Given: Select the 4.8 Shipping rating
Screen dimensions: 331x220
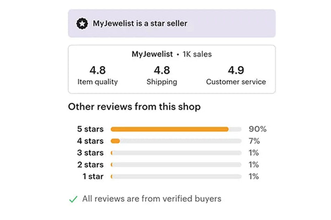Looking at the screenshot, I should point(162,75).
